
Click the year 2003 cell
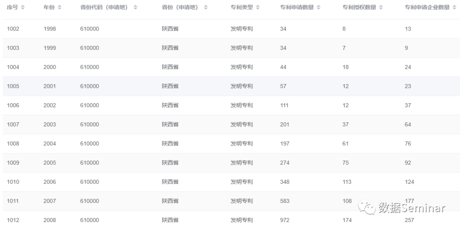[x=49, y=124]
